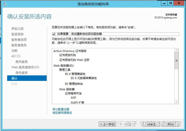186x131 pixels.
Task: Go to the 安装类型 step
Action: (x=18, y=34)
